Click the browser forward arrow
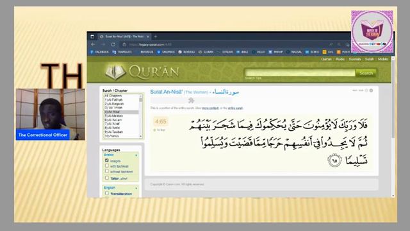 coord(102,44)
